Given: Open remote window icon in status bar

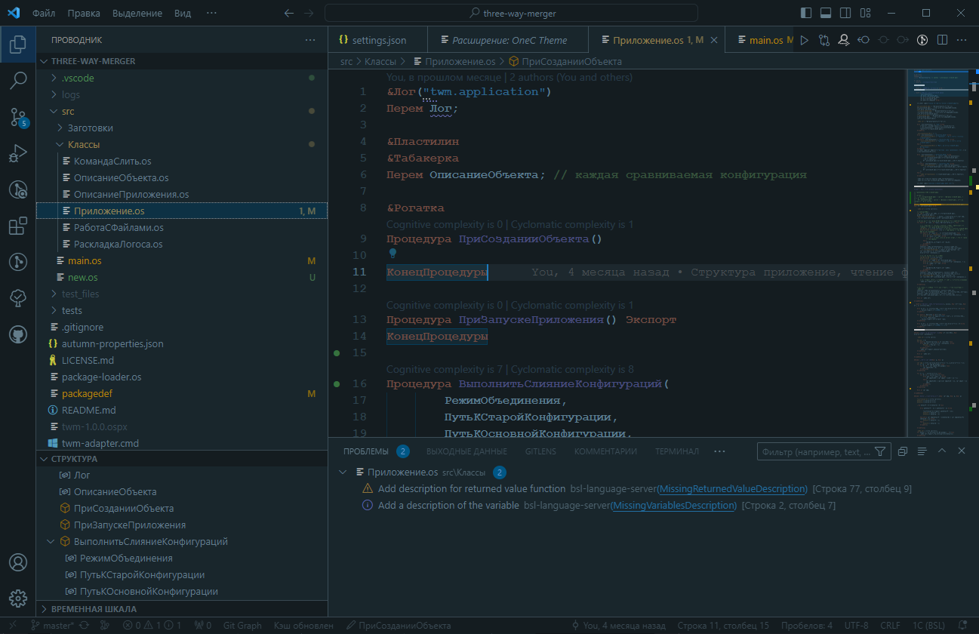Looking at the screenshot, I should [x=13, y=626].
